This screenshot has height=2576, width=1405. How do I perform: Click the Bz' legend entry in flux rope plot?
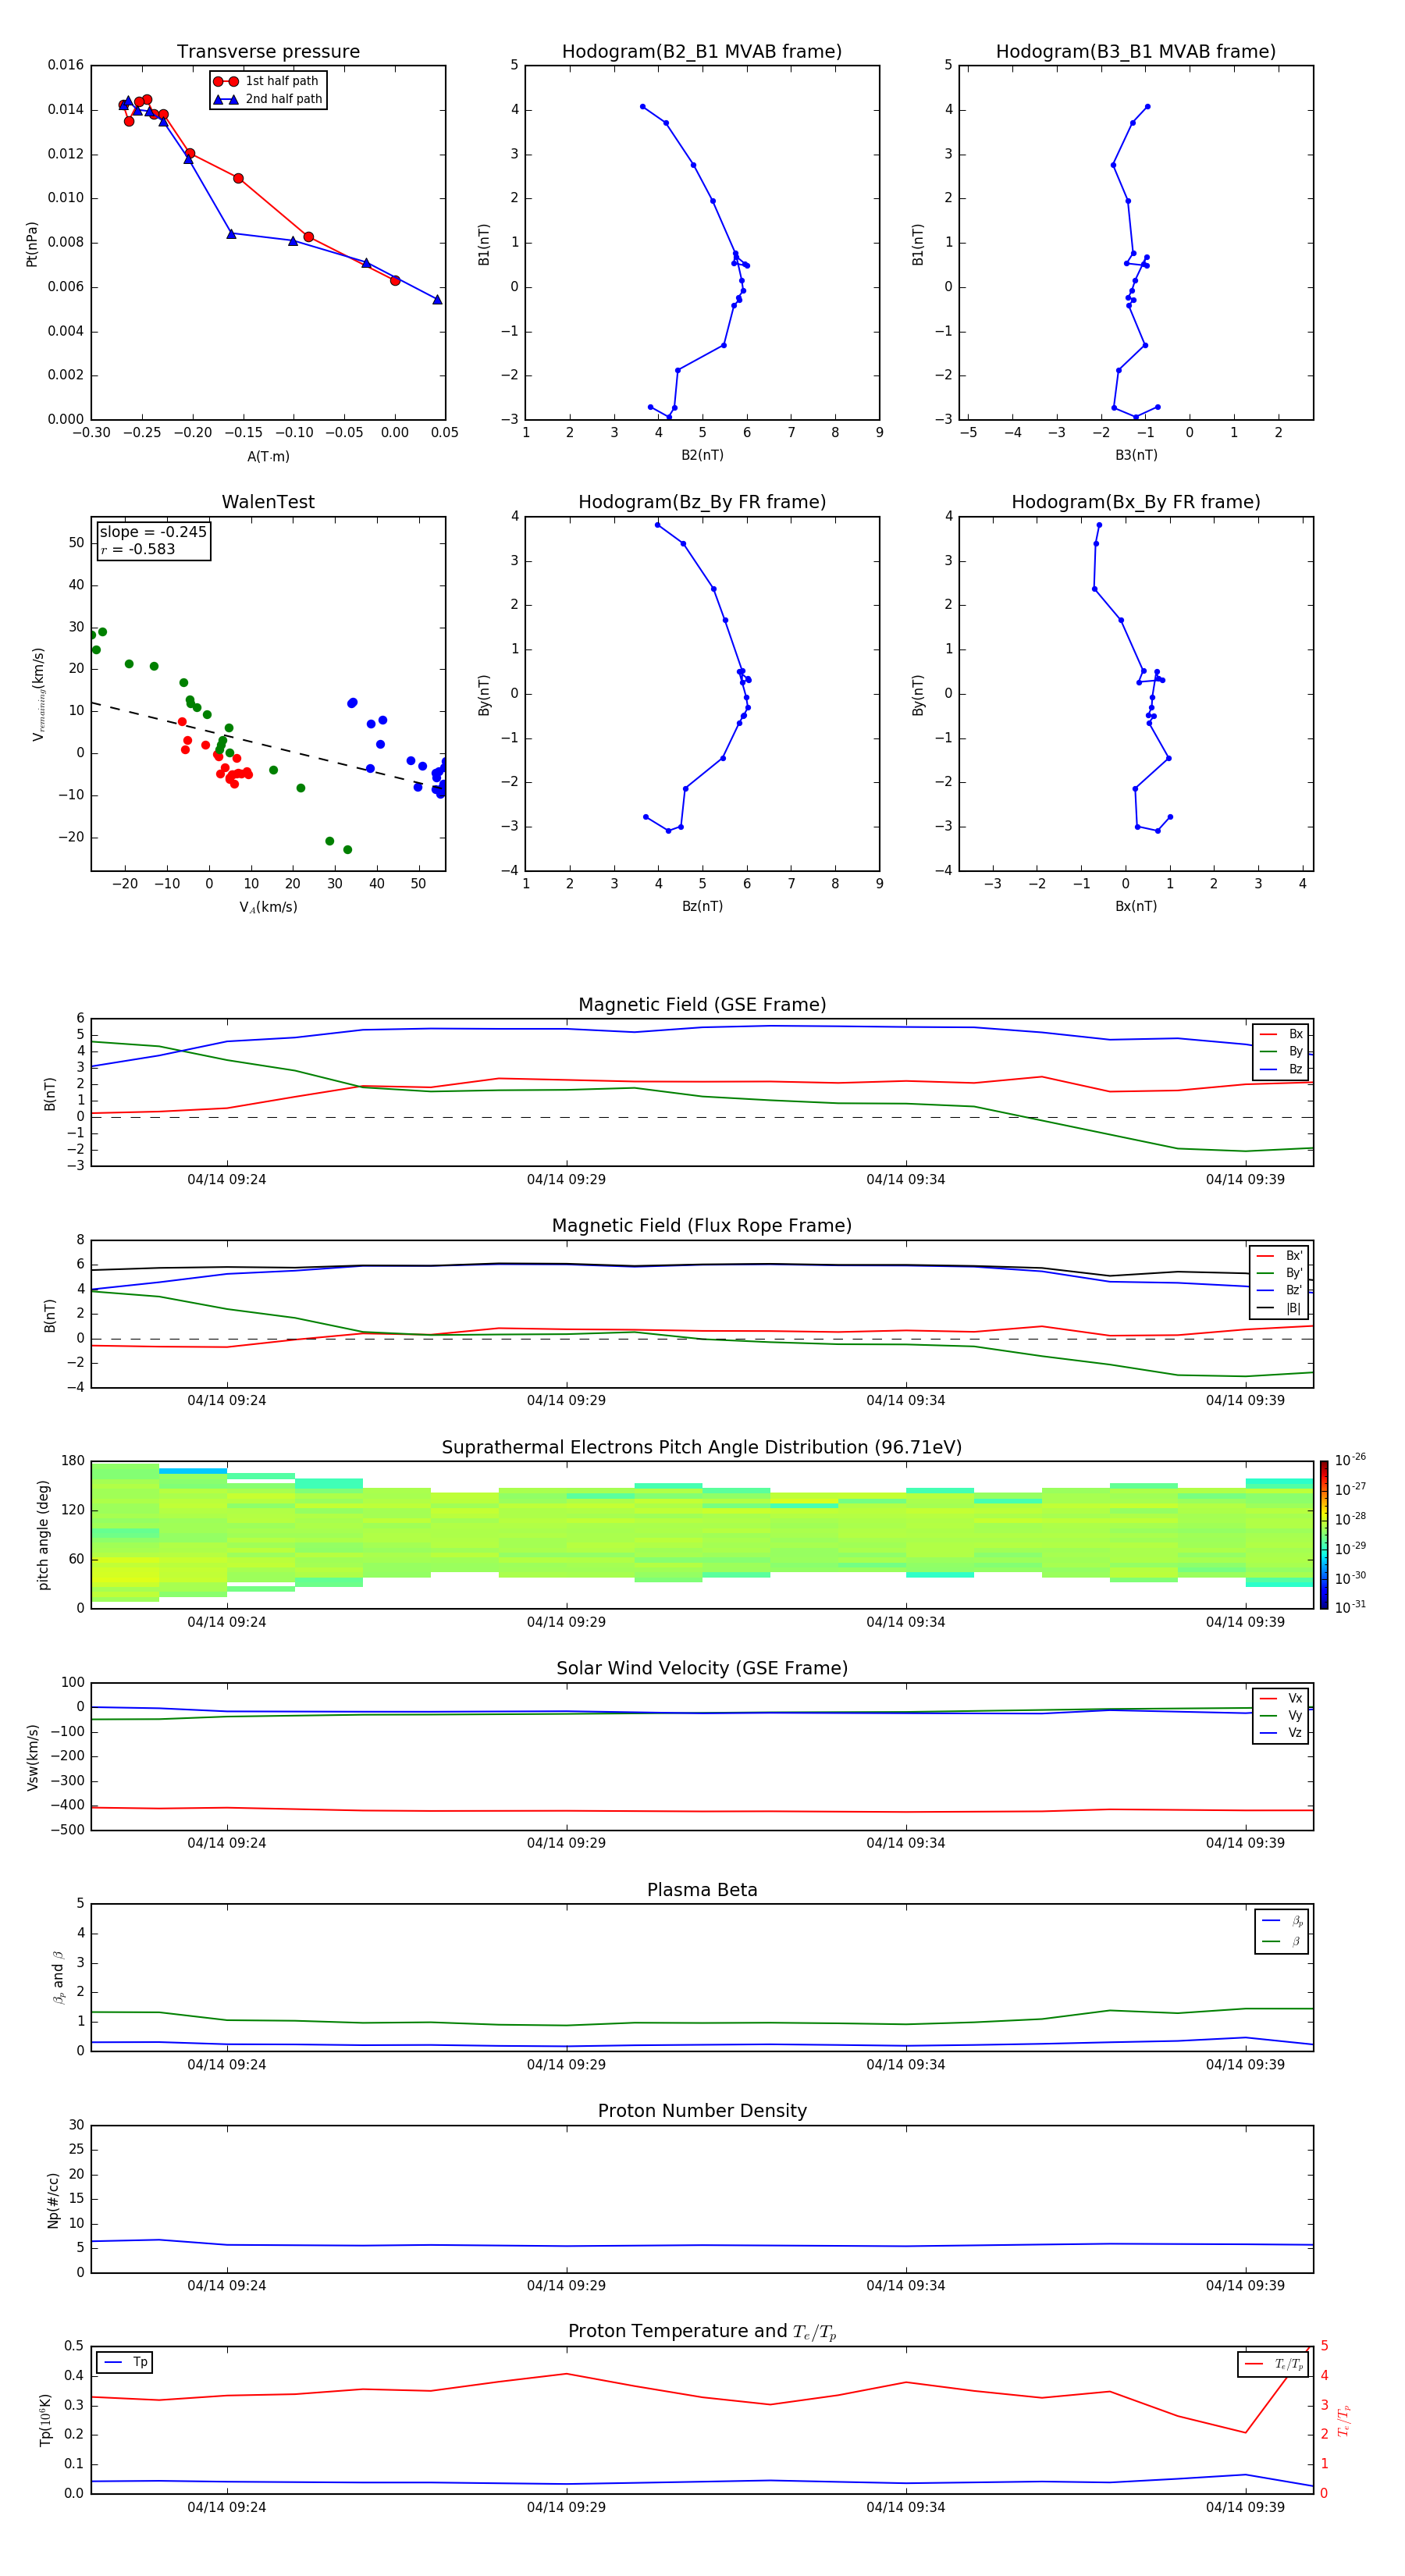tap(1280, 1290)
